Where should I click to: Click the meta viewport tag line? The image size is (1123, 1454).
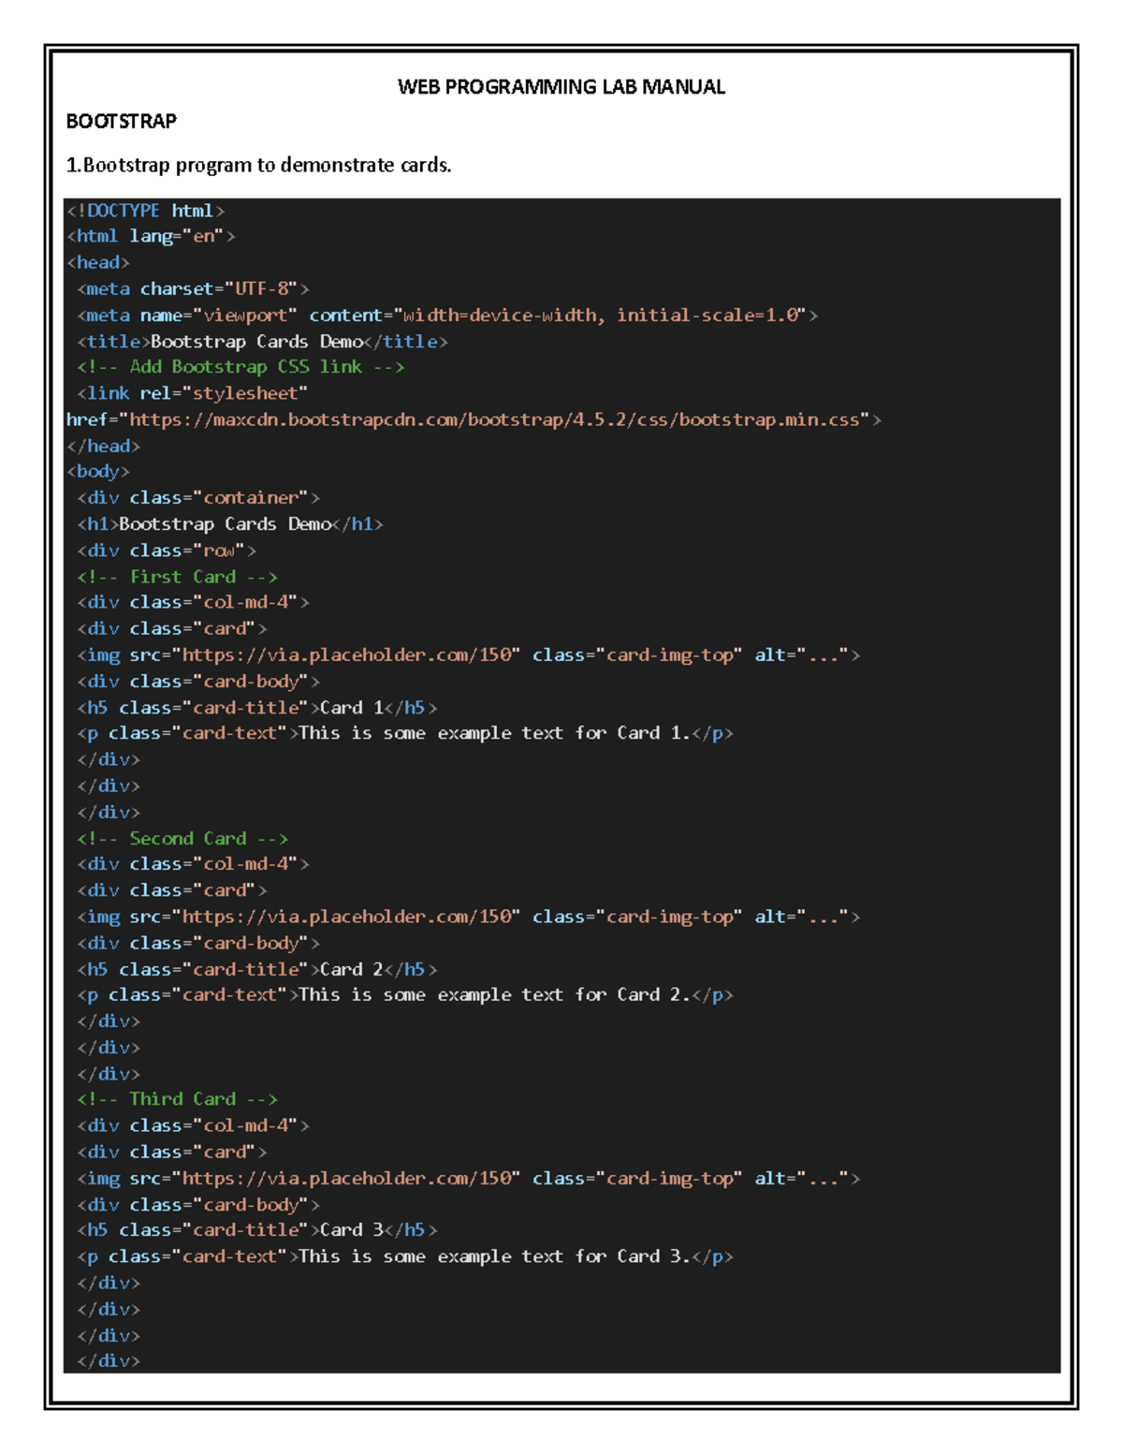pyautogui.click(x=446, y=316)
